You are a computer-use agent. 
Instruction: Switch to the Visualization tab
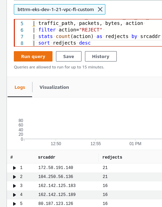(x=54, y=87)
